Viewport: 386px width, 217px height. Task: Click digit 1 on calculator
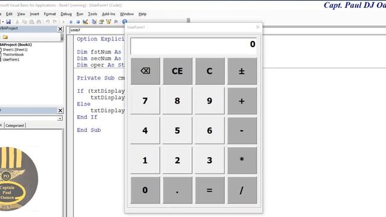coord(145,160)
